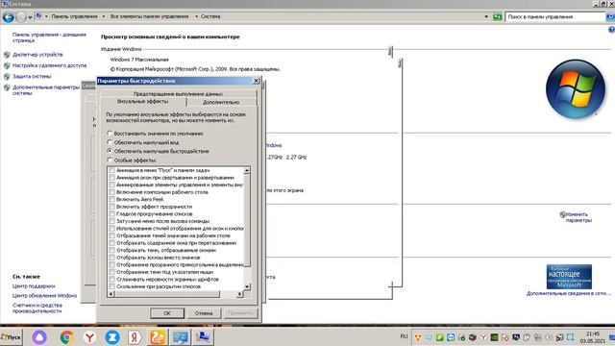Click OK in Параметры быстродействия
The width and height of the screenshot is (615, 346).
coord(167,313)
